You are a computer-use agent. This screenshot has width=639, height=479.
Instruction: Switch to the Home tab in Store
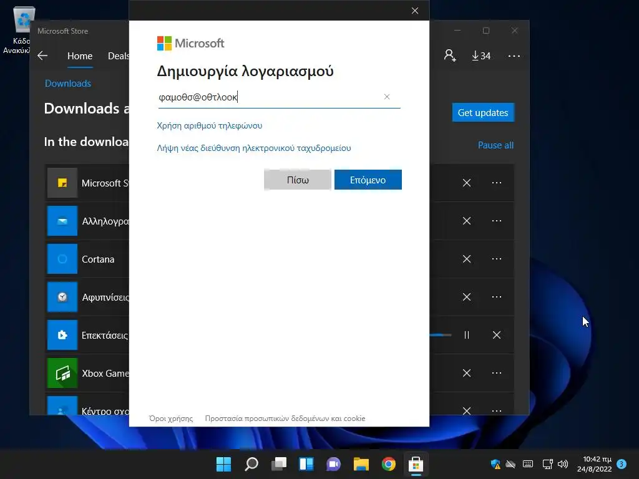(80, 56)
